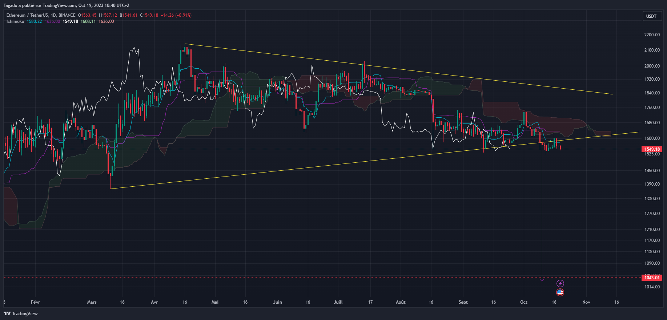The width and height of the screenshot is (667, 320).
Task: Click the Sept label on time axis
Action: [x=463, y=302]
